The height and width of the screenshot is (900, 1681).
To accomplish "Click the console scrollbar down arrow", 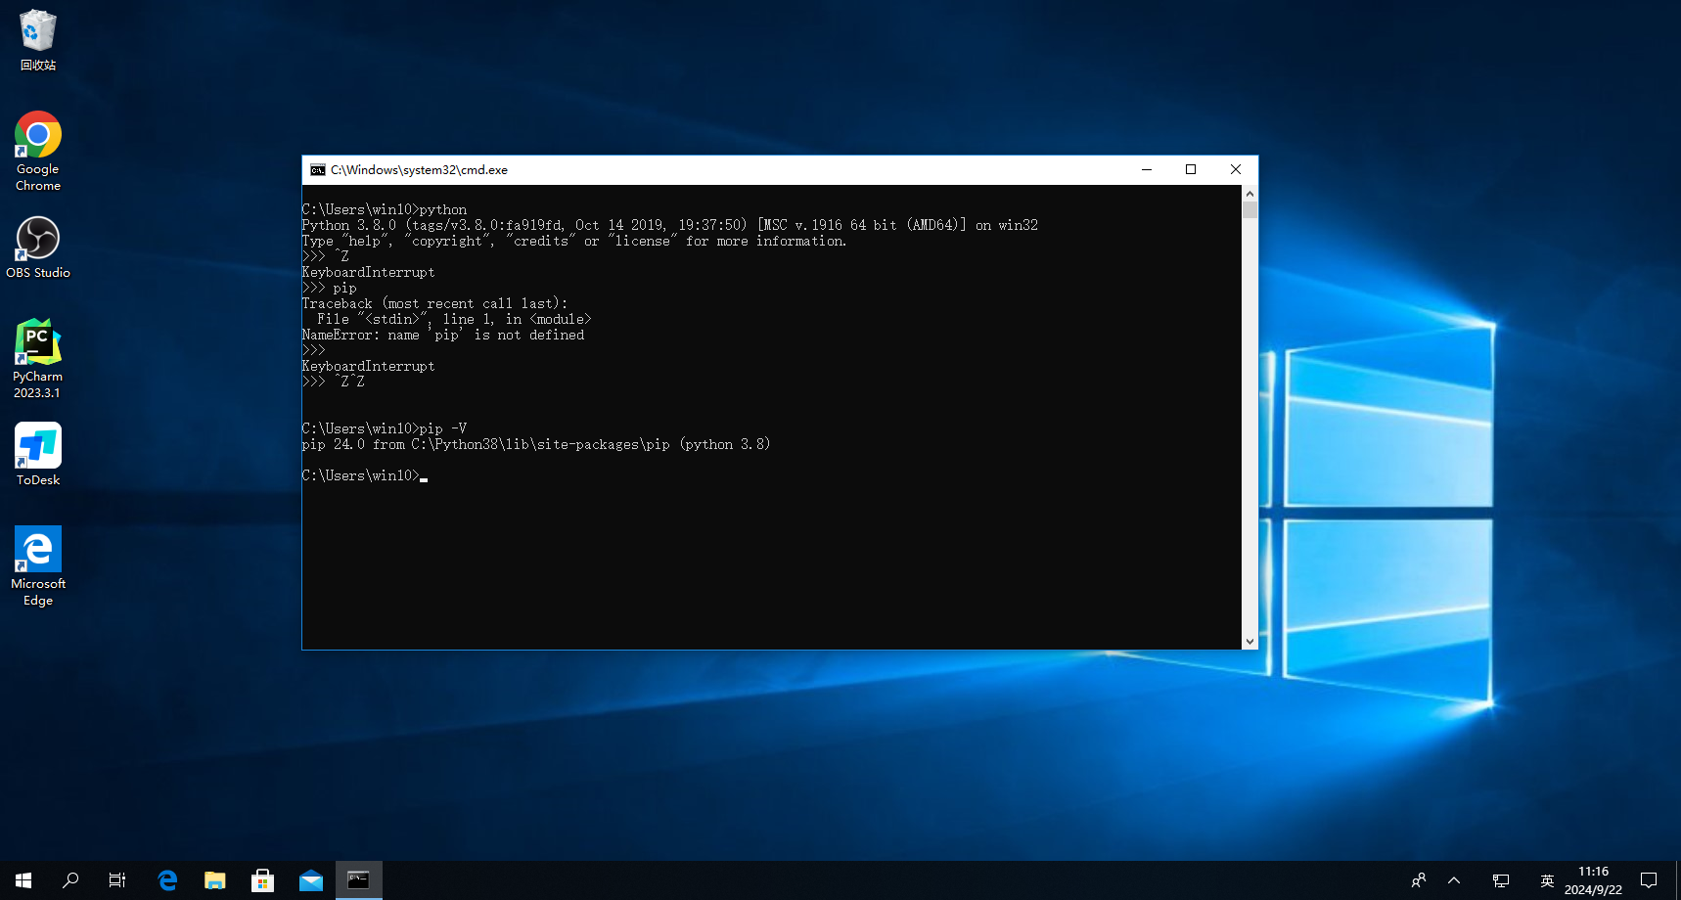I will pyautogui.click(x=1249, y=642).
